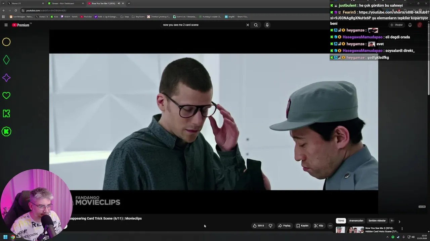Start voice search with the microphone icon

pyautogui.click(x=267, y=25)
